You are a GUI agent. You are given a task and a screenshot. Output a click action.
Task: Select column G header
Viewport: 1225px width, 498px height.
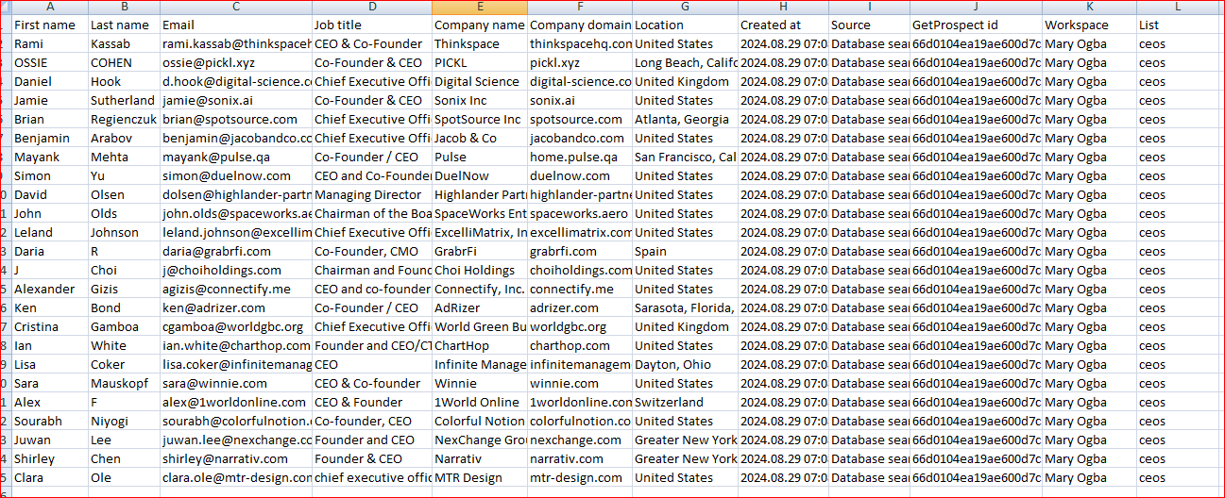685,7
